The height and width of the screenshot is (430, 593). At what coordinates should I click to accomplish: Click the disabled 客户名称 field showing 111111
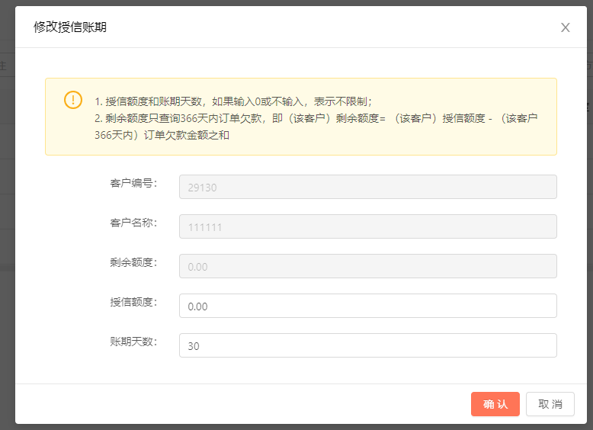click(367, 226)
